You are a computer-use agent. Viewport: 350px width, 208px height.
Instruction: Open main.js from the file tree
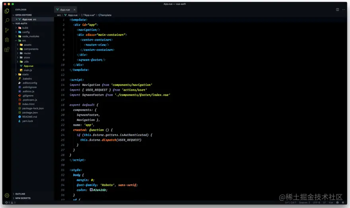tap(27, 70)
